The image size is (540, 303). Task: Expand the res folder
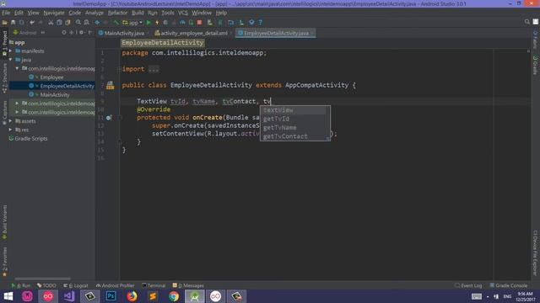[10, 130]
